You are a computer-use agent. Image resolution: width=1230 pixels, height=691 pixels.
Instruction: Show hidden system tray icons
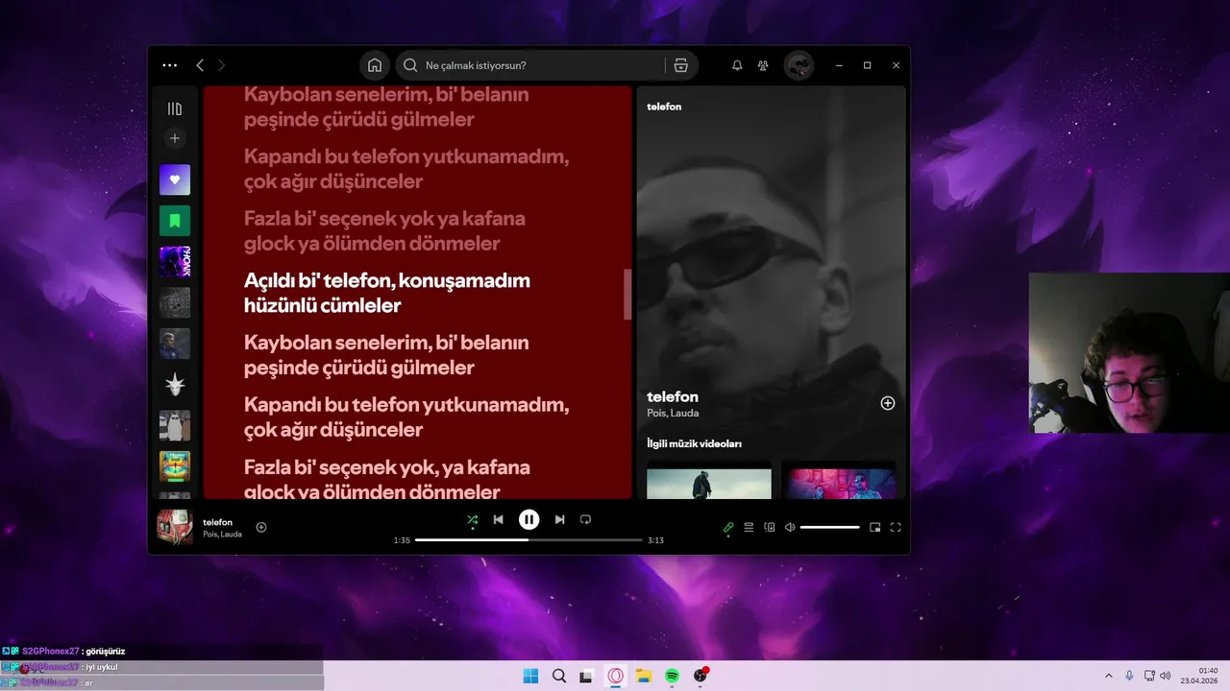[1109, 676]
